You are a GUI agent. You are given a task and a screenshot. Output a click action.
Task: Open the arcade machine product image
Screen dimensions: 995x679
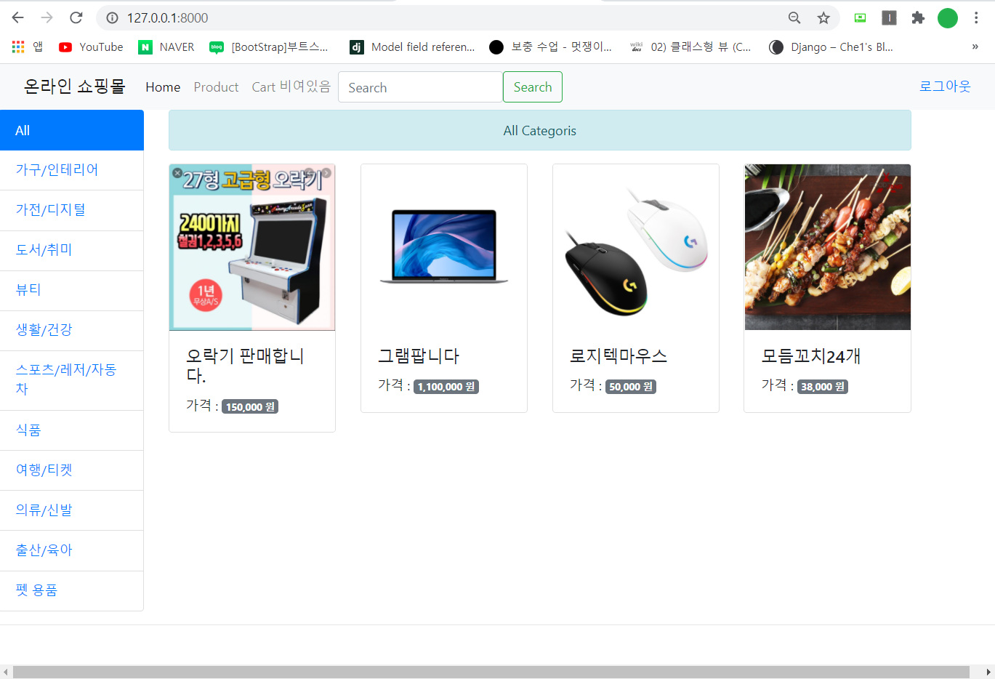coord(252,247)
